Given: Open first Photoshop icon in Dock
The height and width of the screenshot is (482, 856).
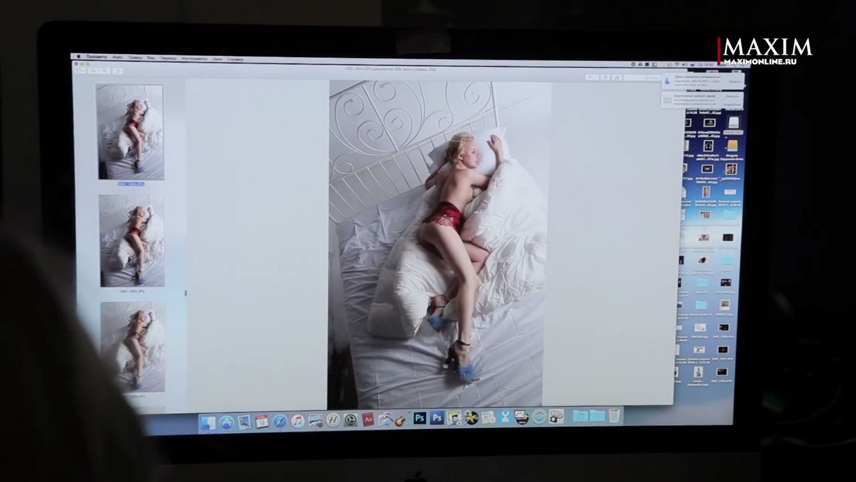Looking at the screenshot, I should [x=419, y=418].
